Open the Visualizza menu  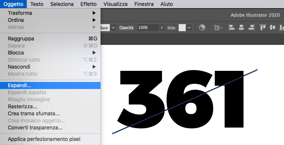click(x=115, y=4)
